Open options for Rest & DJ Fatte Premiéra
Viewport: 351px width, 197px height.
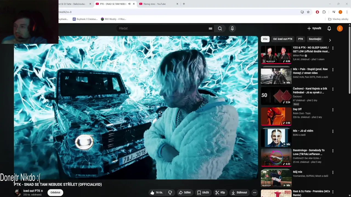coord(333,192)
